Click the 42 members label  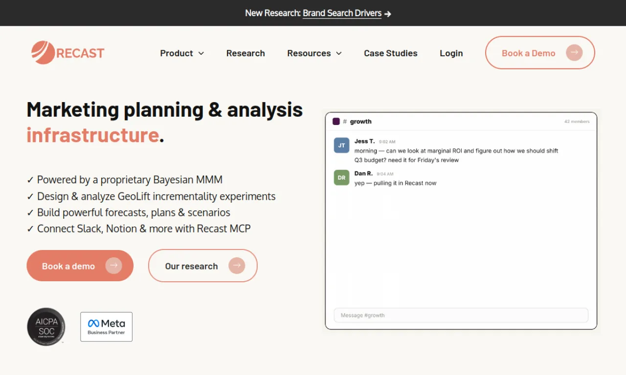(x=577, y=122)
